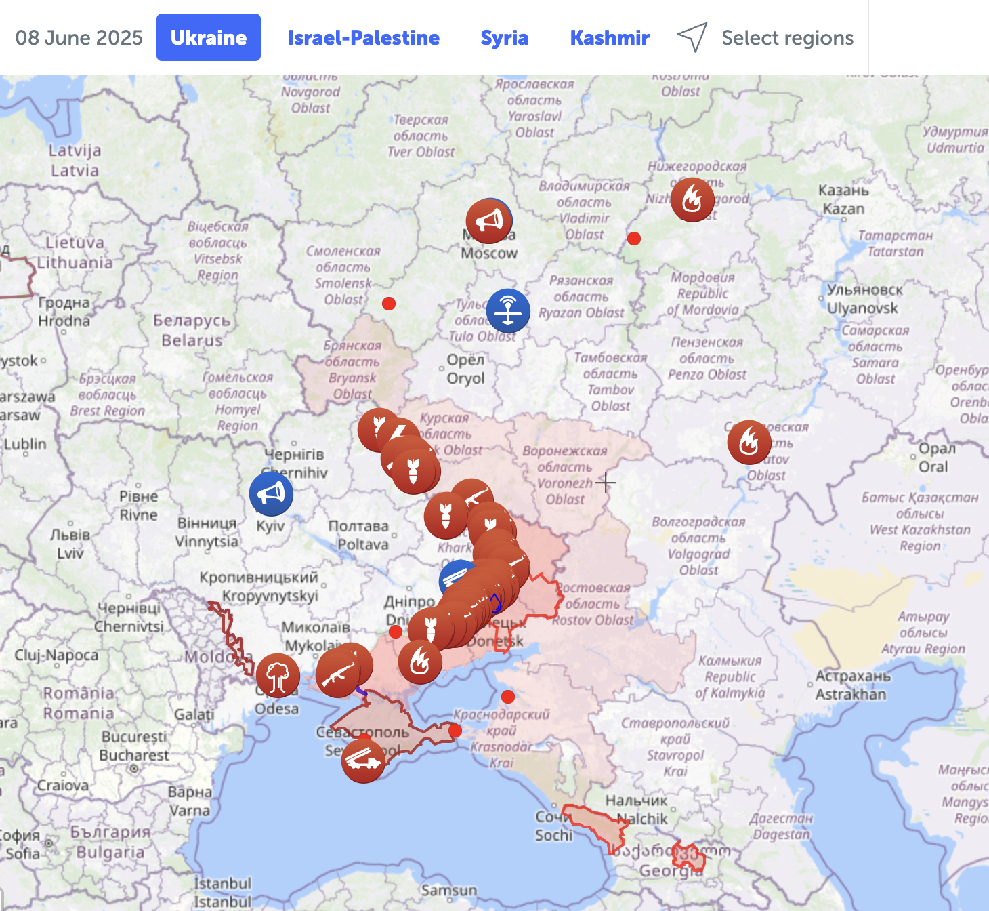Open the red dot at eastern Crimea
Image resolution: width=989 pixels, height=911 pixels.
click(455, 731)
